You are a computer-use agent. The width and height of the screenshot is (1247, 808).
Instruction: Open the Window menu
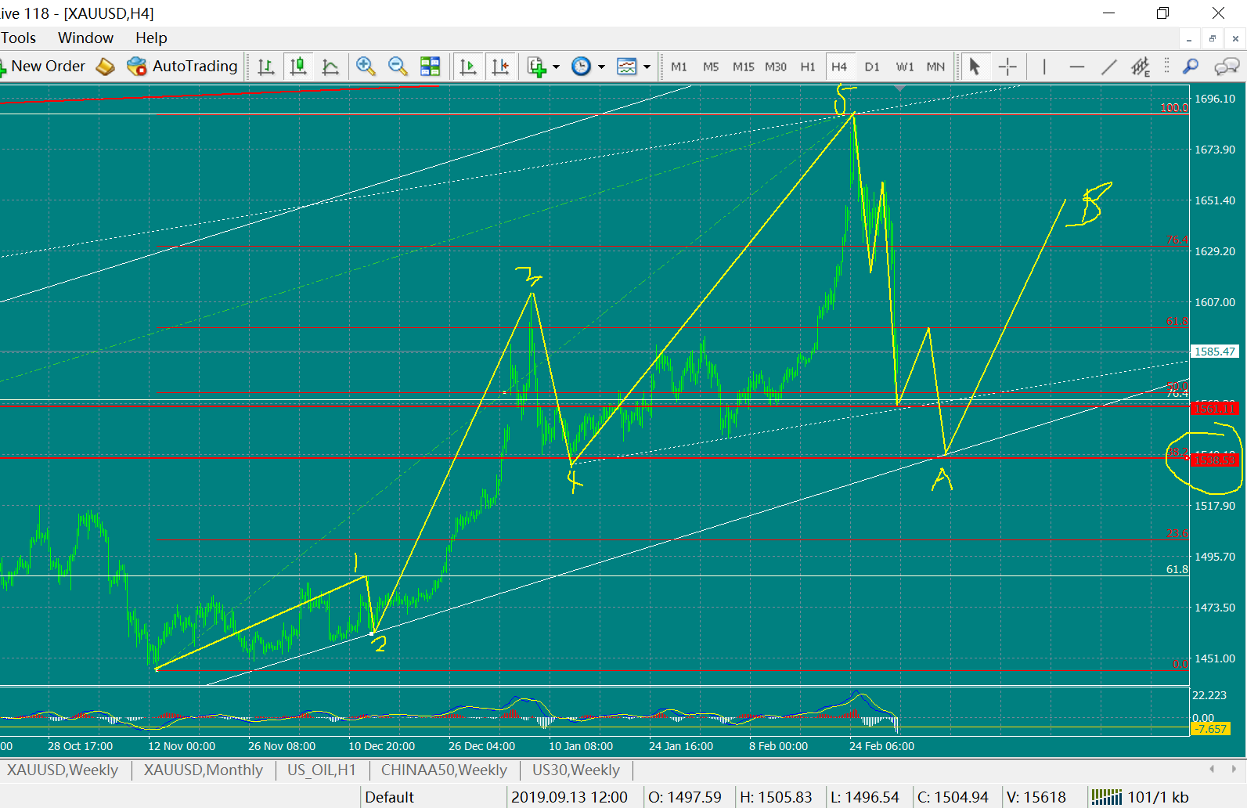(x=85, y=38)
